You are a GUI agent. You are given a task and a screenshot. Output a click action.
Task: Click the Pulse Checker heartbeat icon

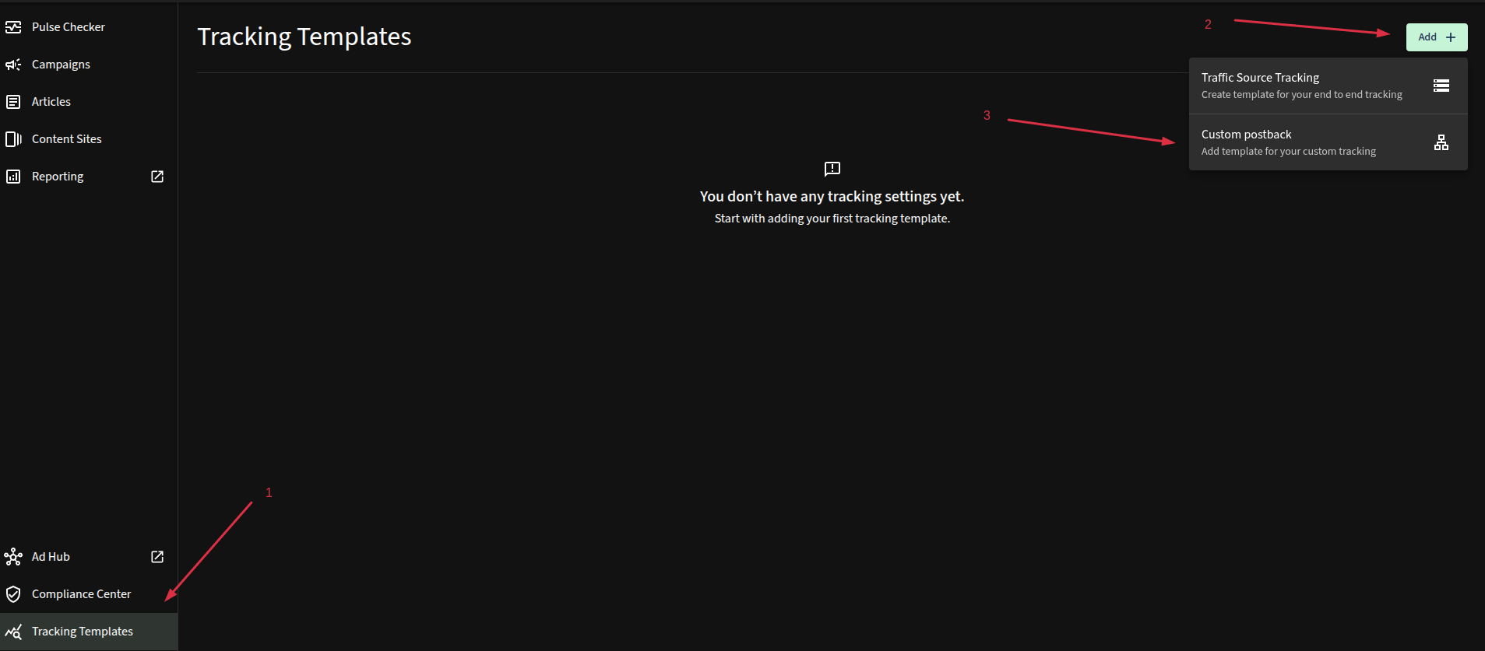pyautogui.click(x=13, y=27)
